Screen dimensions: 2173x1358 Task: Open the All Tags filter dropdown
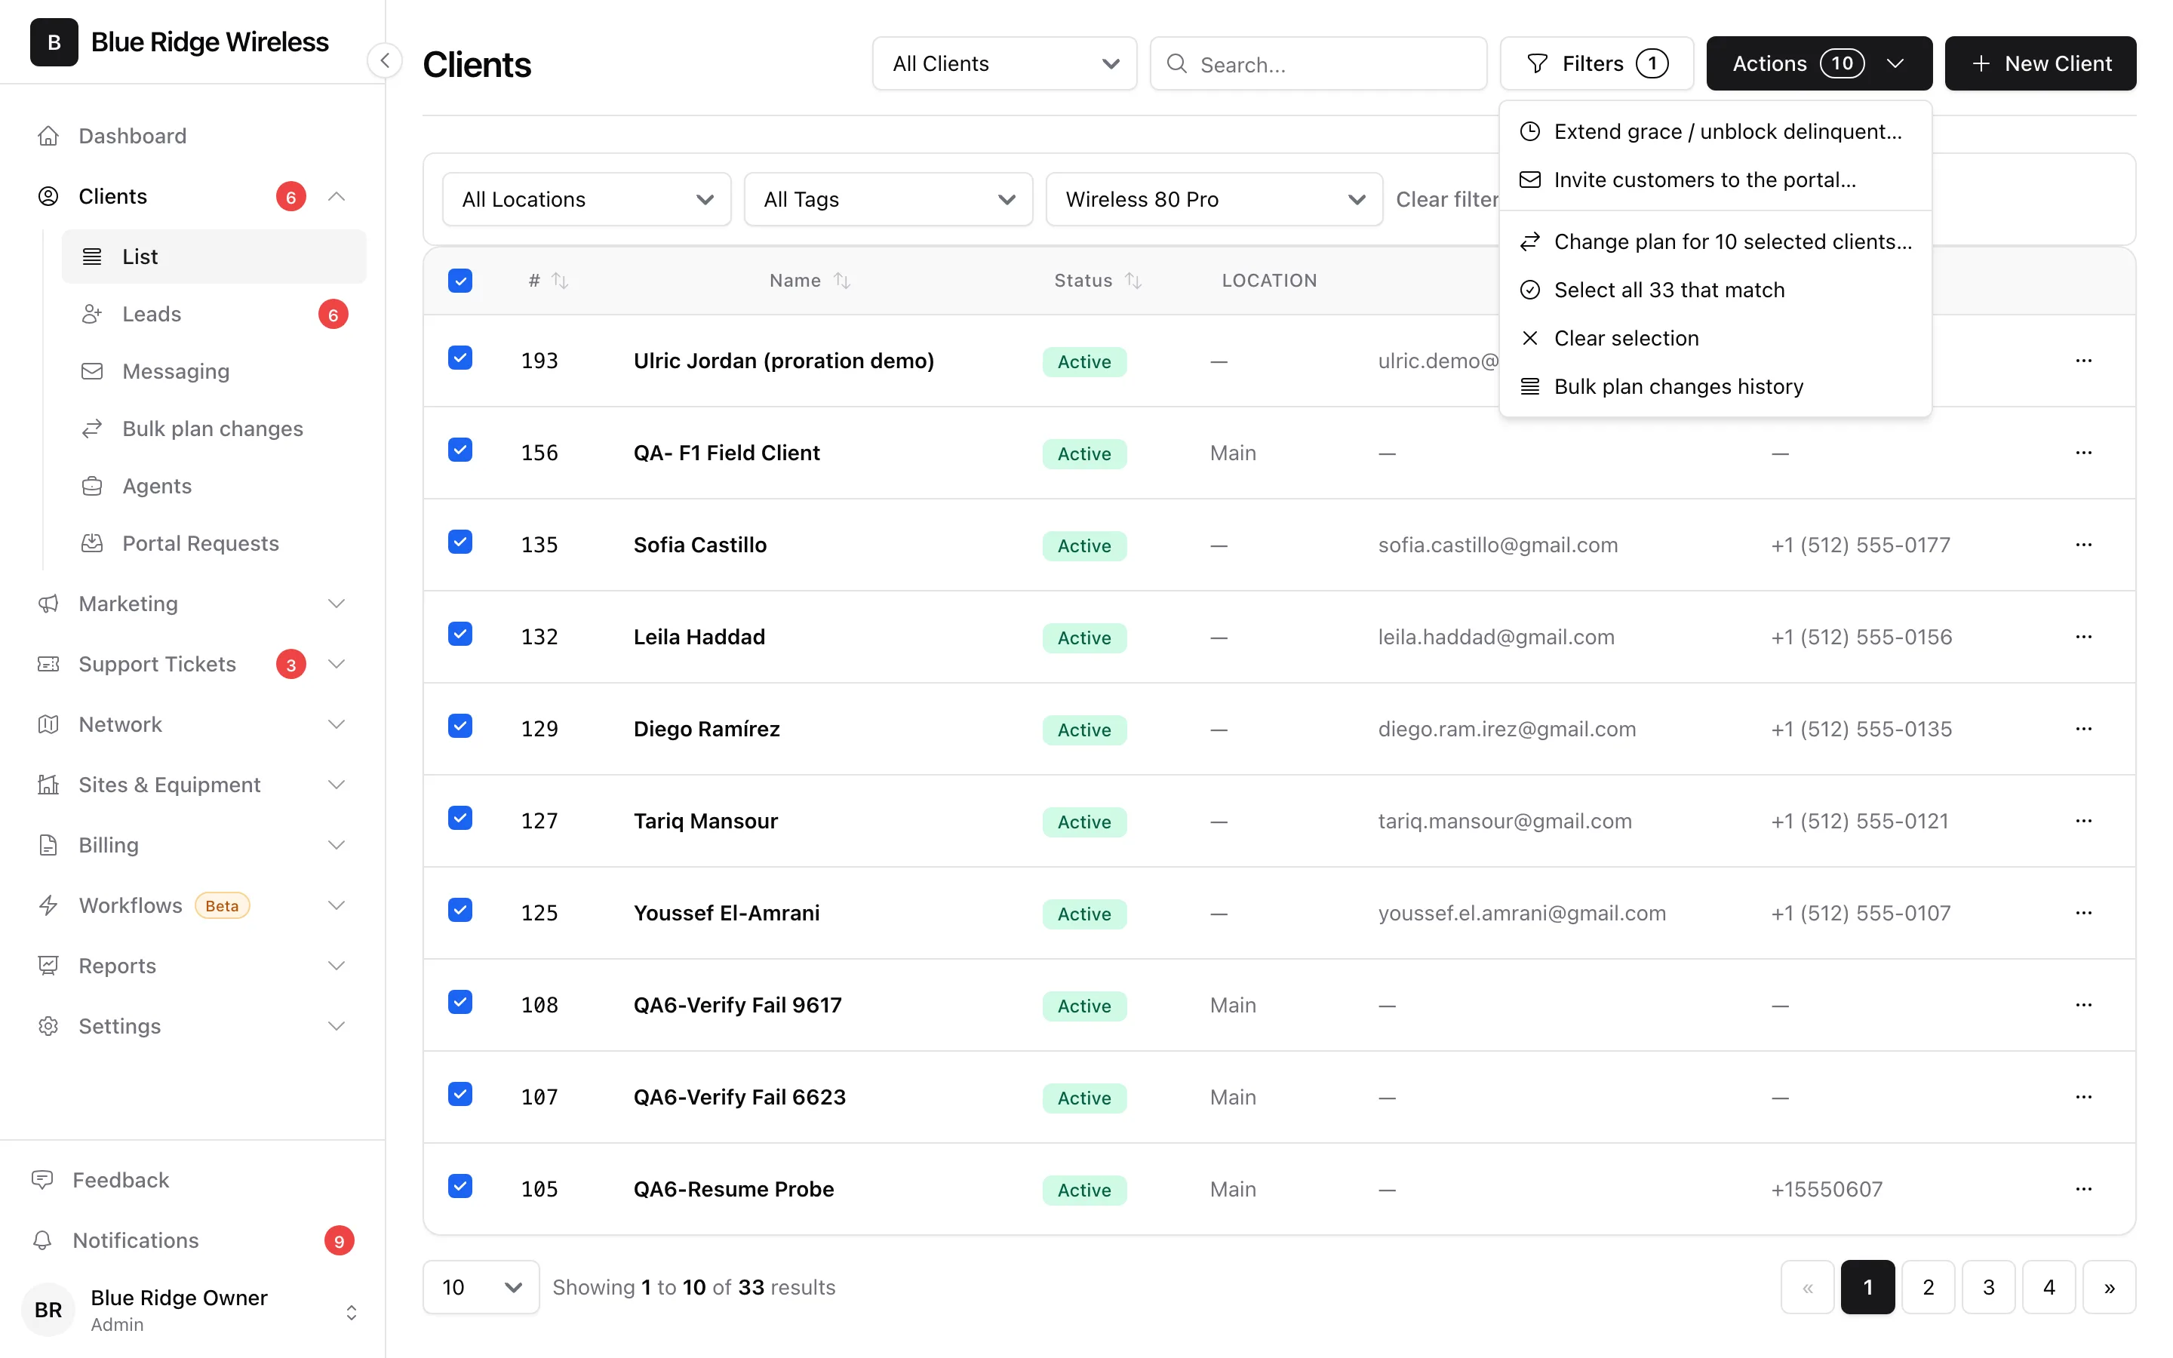point(888,199)
